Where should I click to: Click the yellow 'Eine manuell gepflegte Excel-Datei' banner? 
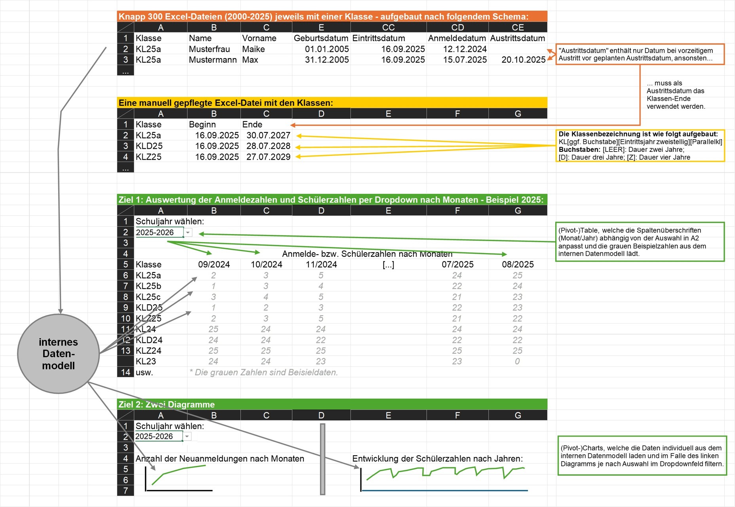pyautogui.click(x=332, y=103)
